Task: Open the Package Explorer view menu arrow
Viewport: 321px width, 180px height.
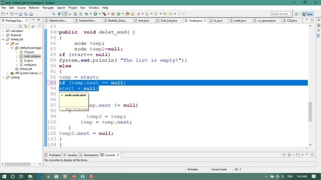Action: tap(40, 26)
